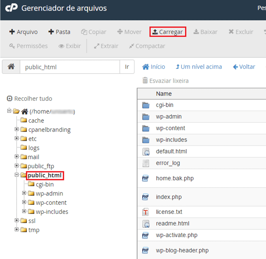
Task: Click the license.txt text file icon
Action: coord(146,212)
